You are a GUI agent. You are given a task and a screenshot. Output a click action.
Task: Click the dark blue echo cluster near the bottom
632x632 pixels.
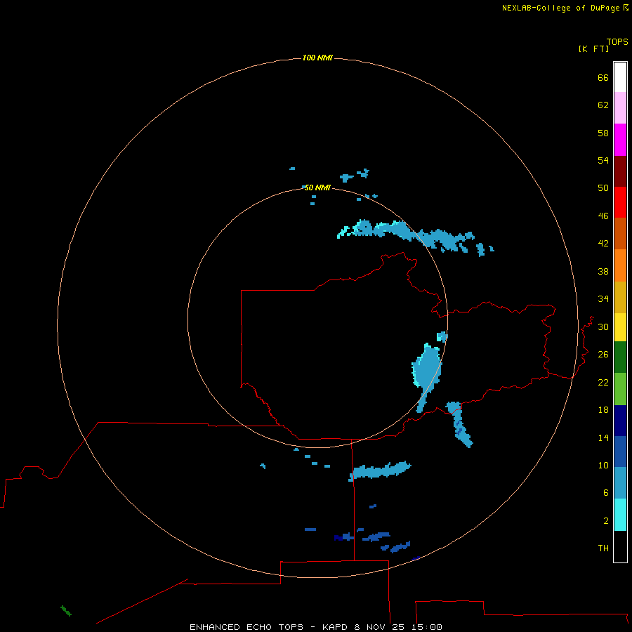[373, 539]
